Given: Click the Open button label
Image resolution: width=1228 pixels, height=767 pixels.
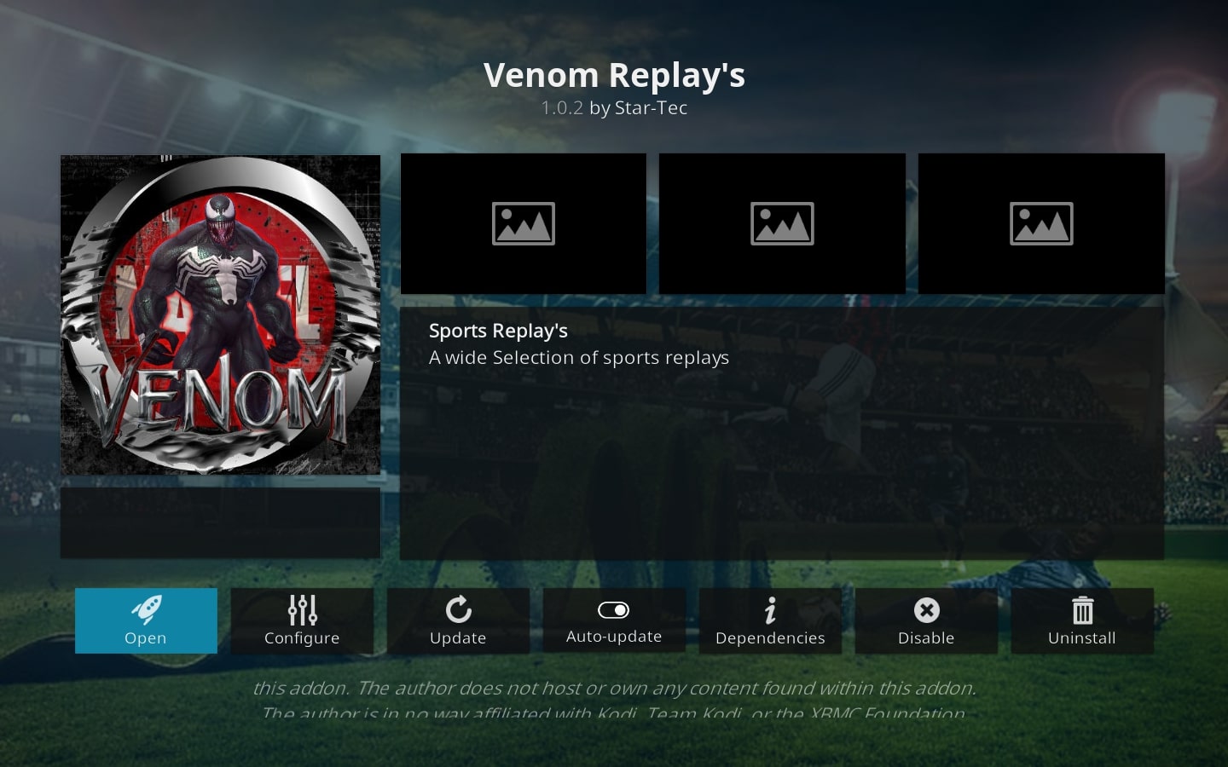Looking at the screenshot, I should 146,638.
